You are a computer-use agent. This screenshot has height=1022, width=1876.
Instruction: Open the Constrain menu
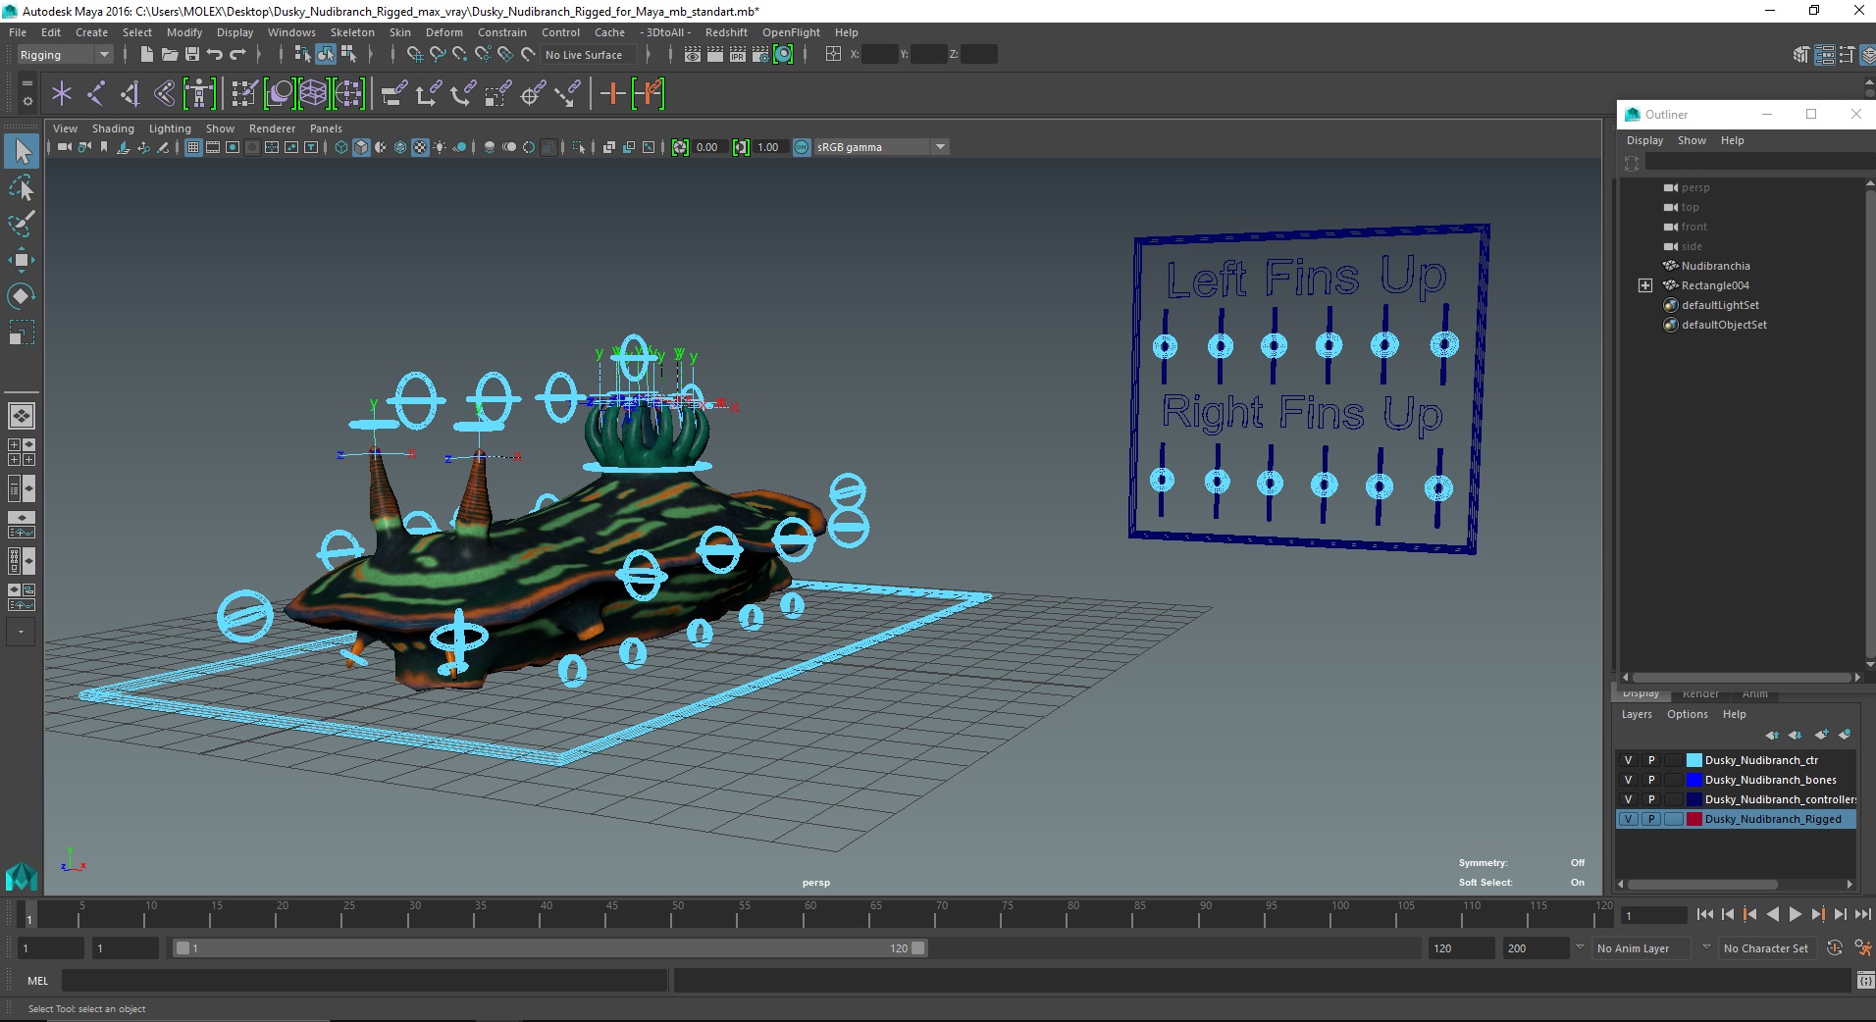pyautogui.click(x=501, y=32)
